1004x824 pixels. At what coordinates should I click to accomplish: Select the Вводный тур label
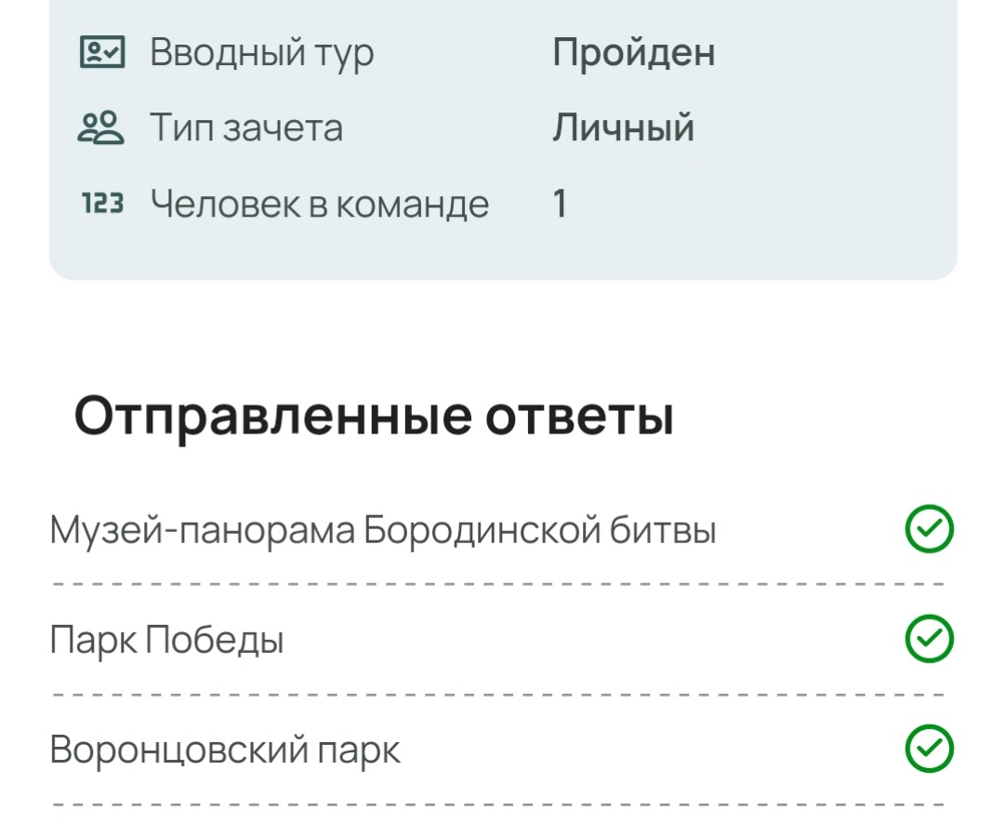[x=262, y=52]
